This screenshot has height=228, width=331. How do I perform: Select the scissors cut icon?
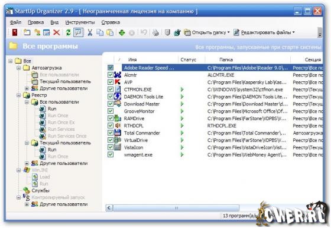coord(90,32)
